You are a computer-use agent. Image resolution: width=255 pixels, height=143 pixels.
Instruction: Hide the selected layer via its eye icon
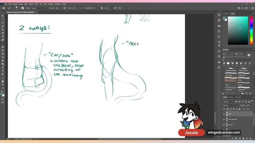coord(224,114)
